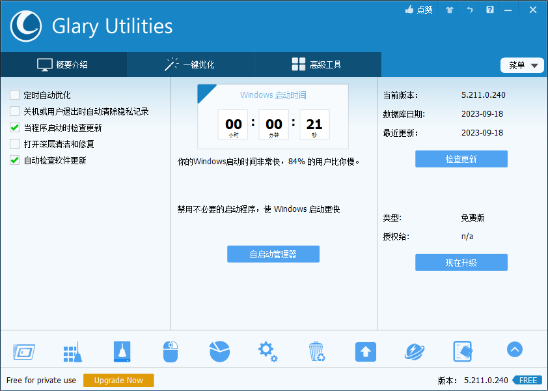Check 打开深层清洁和修复 option
Screen dimensions: 548x391
(14, 145)
